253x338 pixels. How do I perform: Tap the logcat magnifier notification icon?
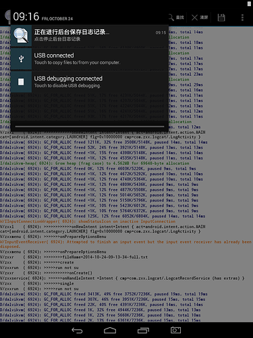pyautogui.click(x=21, y=36)
